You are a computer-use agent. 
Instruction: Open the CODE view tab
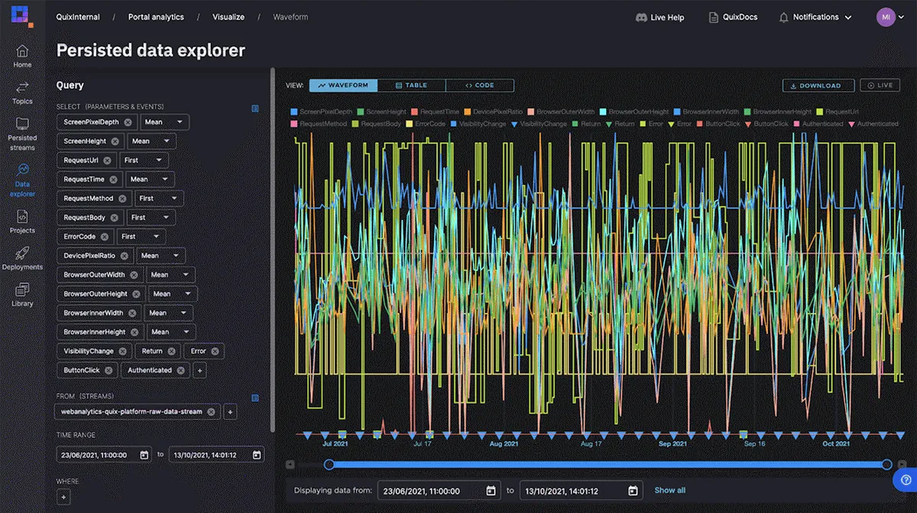480,85
